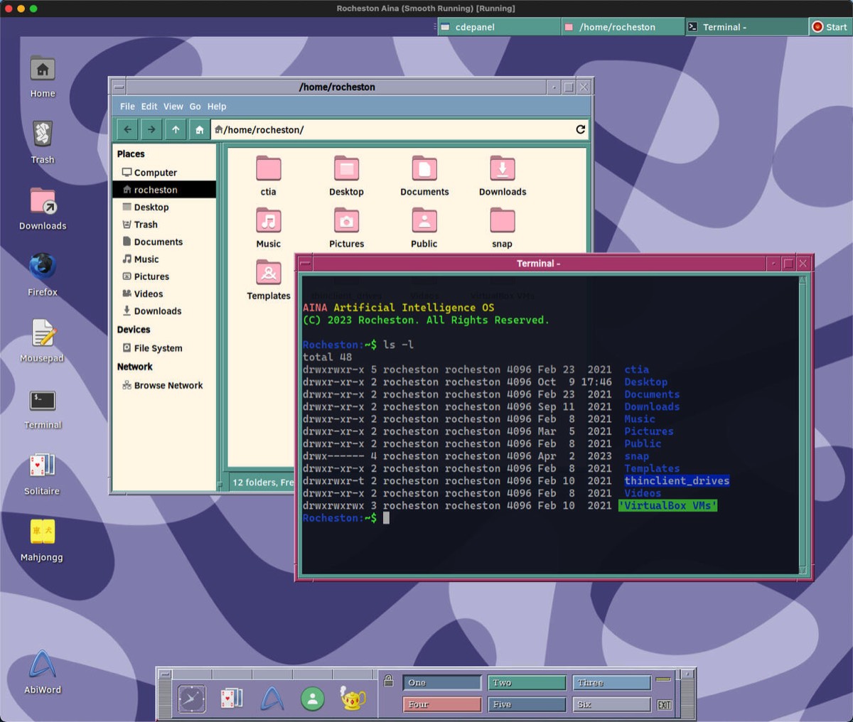Open the Terminal window menu button
The image size is (853, 722).
pyautogui.click(x=305, y=264)
